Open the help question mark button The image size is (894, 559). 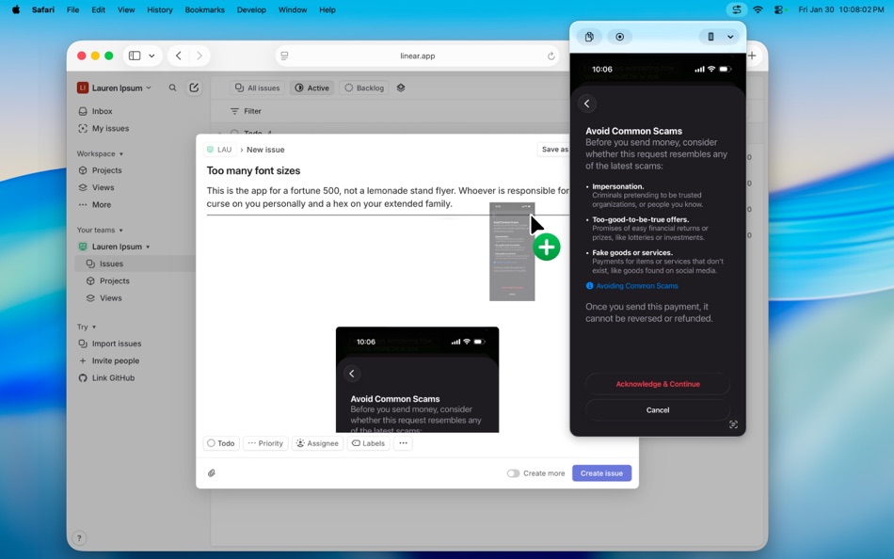point(79,538)
